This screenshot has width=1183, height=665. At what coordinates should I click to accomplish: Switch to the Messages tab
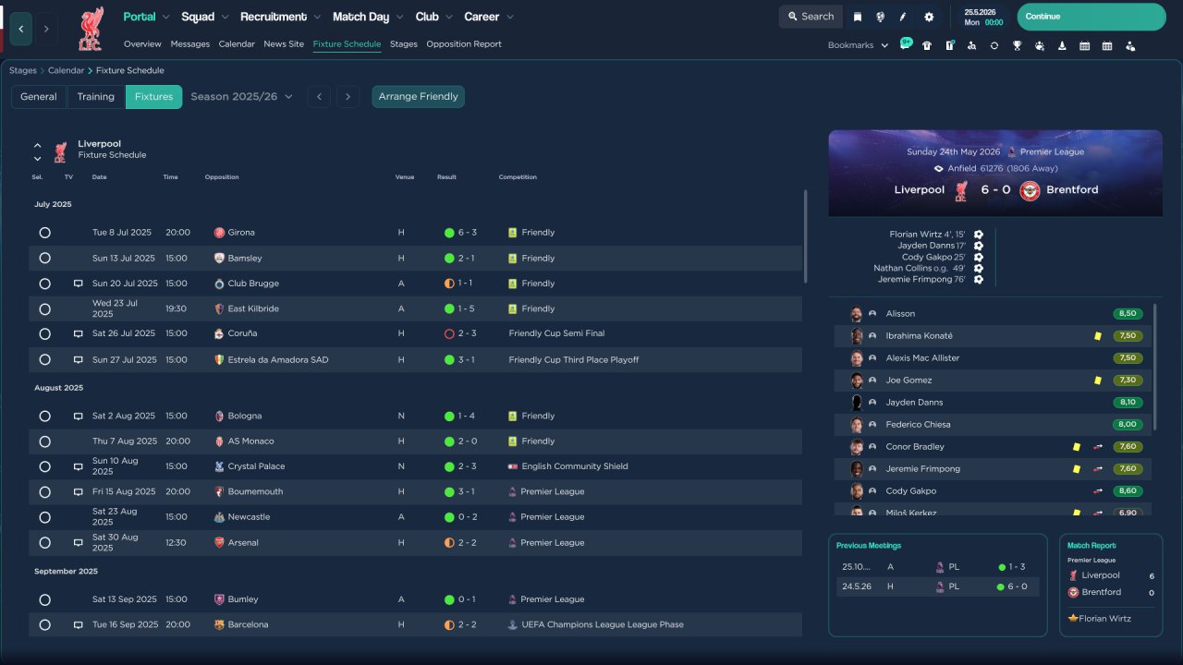[x=190, y=43]
